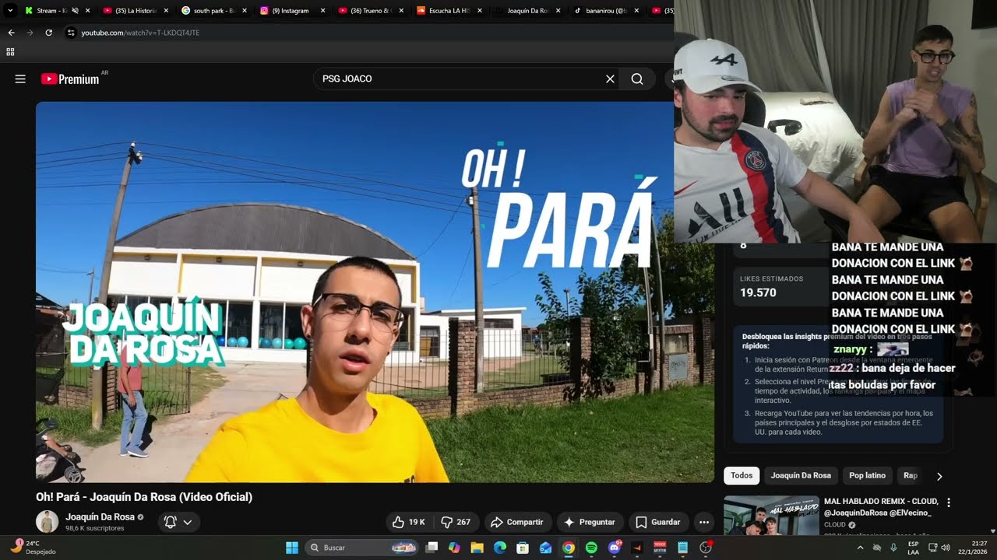This screenshot has width=997, height=560.
Task: Open the volume speaker control in tray
Action: pyautogui.click(x=945, y=548)
